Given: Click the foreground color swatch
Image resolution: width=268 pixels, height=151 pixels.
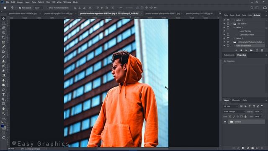Looking at the screenshot, I should pos(3,126).
